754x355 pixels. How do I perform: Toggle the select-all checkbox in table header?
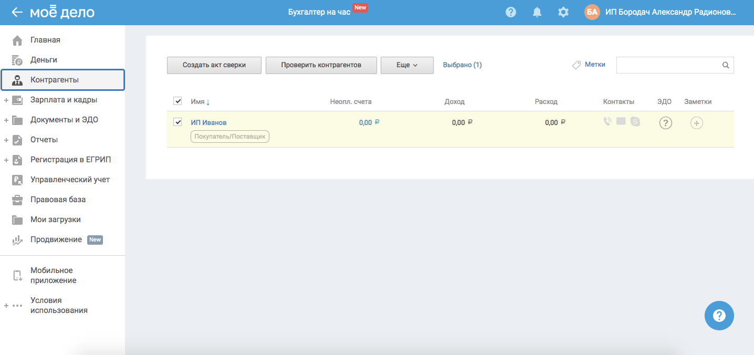pos(178,101)
